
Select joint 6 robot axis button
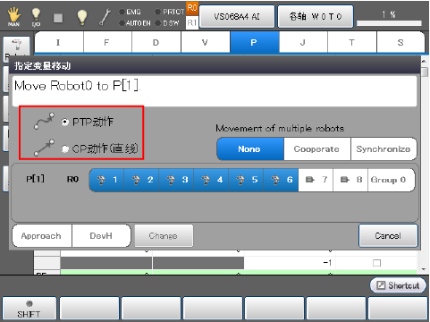[281, 180]
